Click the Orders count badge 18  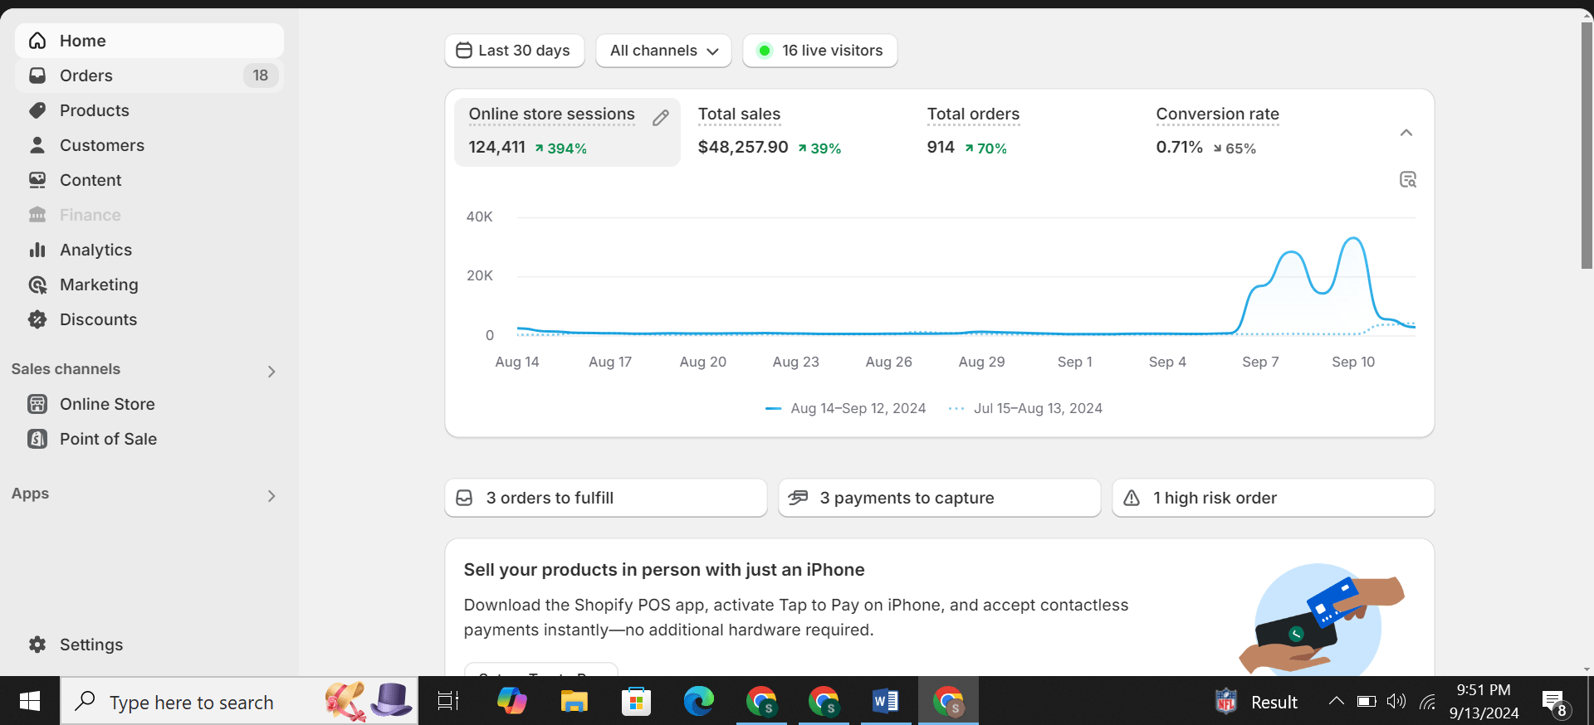261,75
